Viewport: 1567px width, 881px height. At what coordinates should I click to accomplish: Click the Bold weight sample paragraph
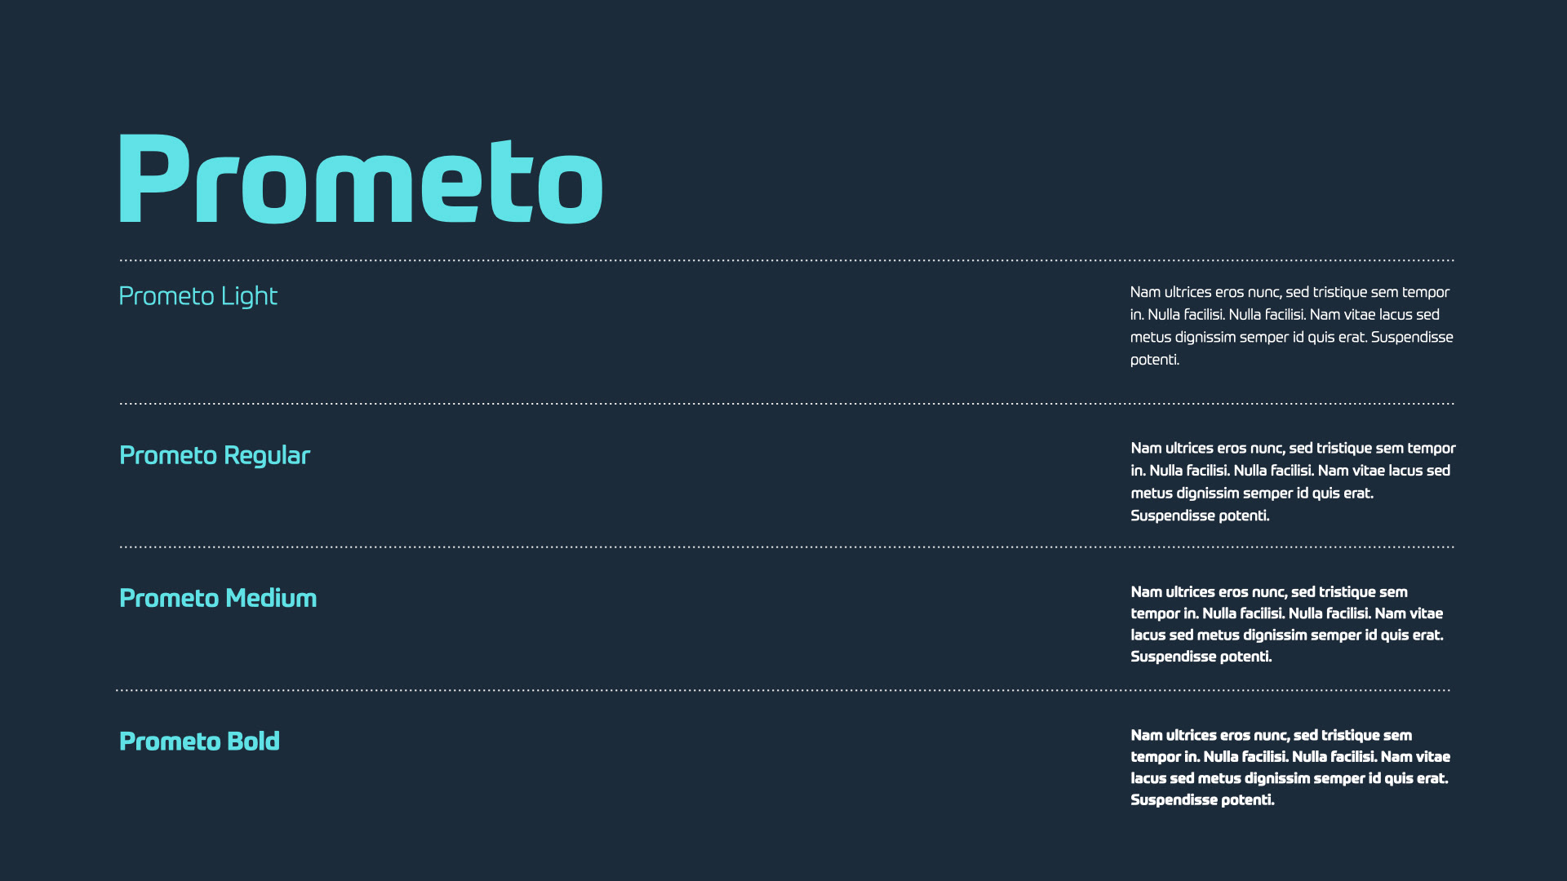pyautogui.click(x=1290, y=768)
